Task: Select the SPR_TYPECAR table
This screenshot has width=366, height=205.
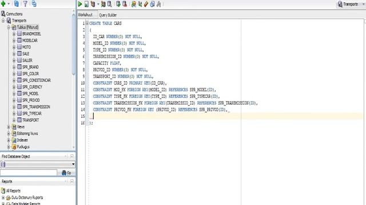Action: click(32, 113)
